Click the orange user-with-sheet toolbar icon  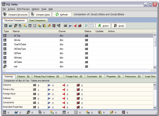[x=44, y=26]
